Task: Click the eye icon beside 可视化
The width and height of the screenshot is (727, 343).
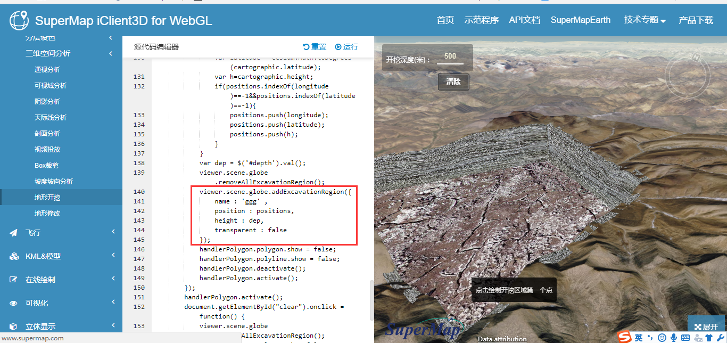Action: (14, 303)
